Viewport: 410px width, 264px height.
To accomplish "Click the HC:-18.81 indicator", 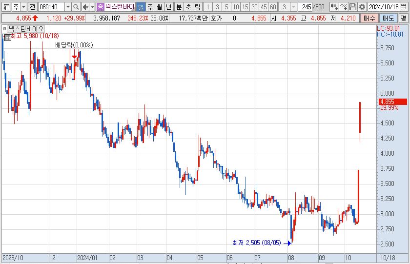I will click(390, 34).
